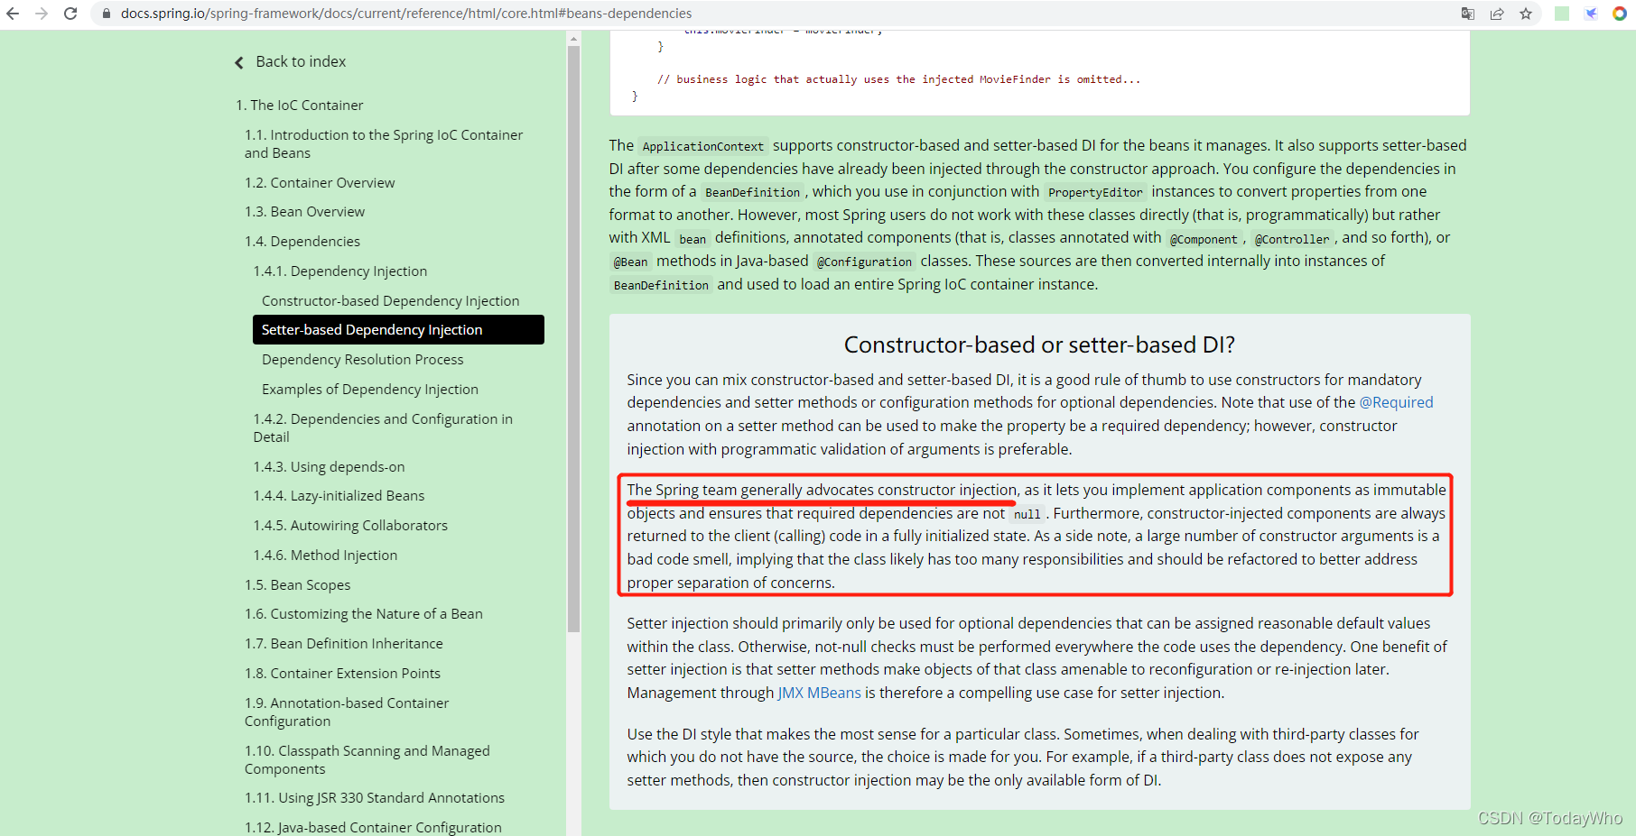1636x836 pixels.
Task: Follow the JMX MBeans link
Action: [819, 693]
